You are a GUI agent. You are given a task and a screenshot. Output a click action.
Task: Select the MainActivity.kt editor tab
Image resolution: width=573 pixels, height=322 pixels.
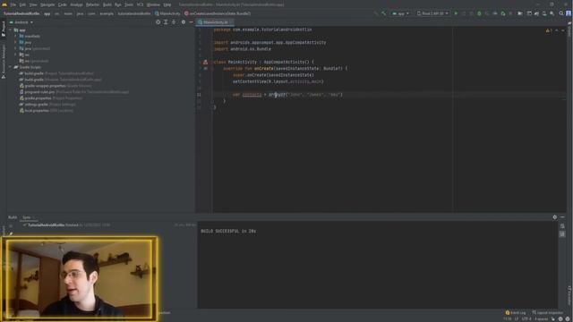[x=215, y=22]
